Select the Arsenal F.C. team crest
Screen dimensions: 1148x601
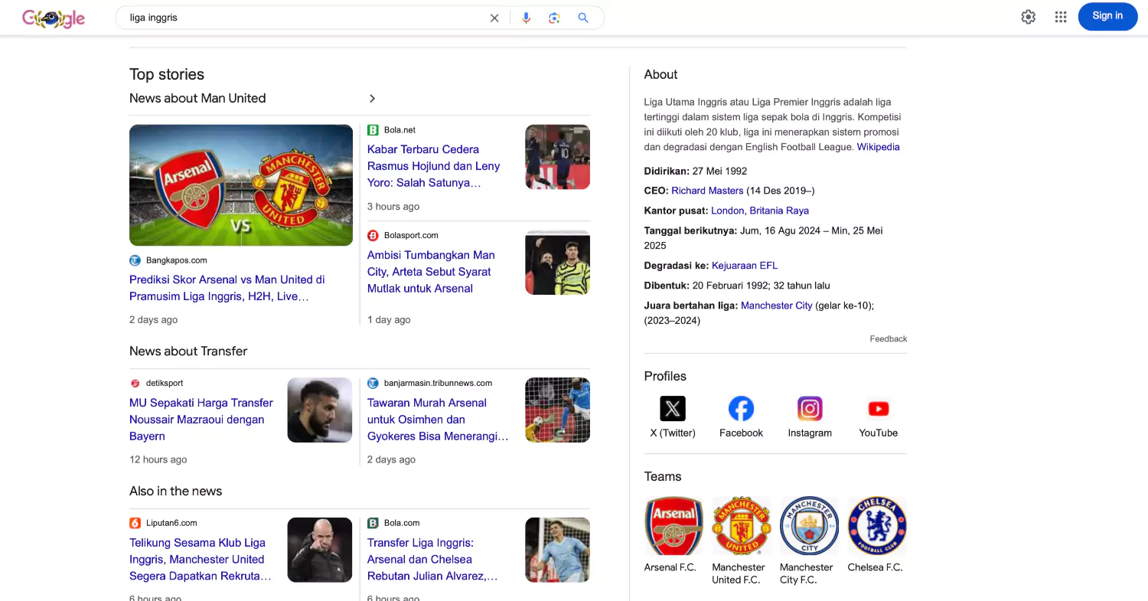(x=674, y=526)
